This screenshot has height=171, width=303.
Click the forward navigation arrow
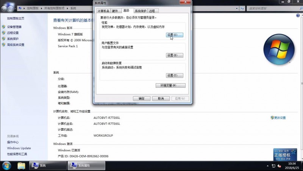11,9
